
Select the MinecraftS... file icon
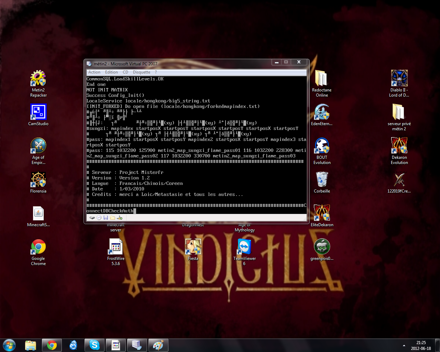pyautogui.click(x=38, y=216)
